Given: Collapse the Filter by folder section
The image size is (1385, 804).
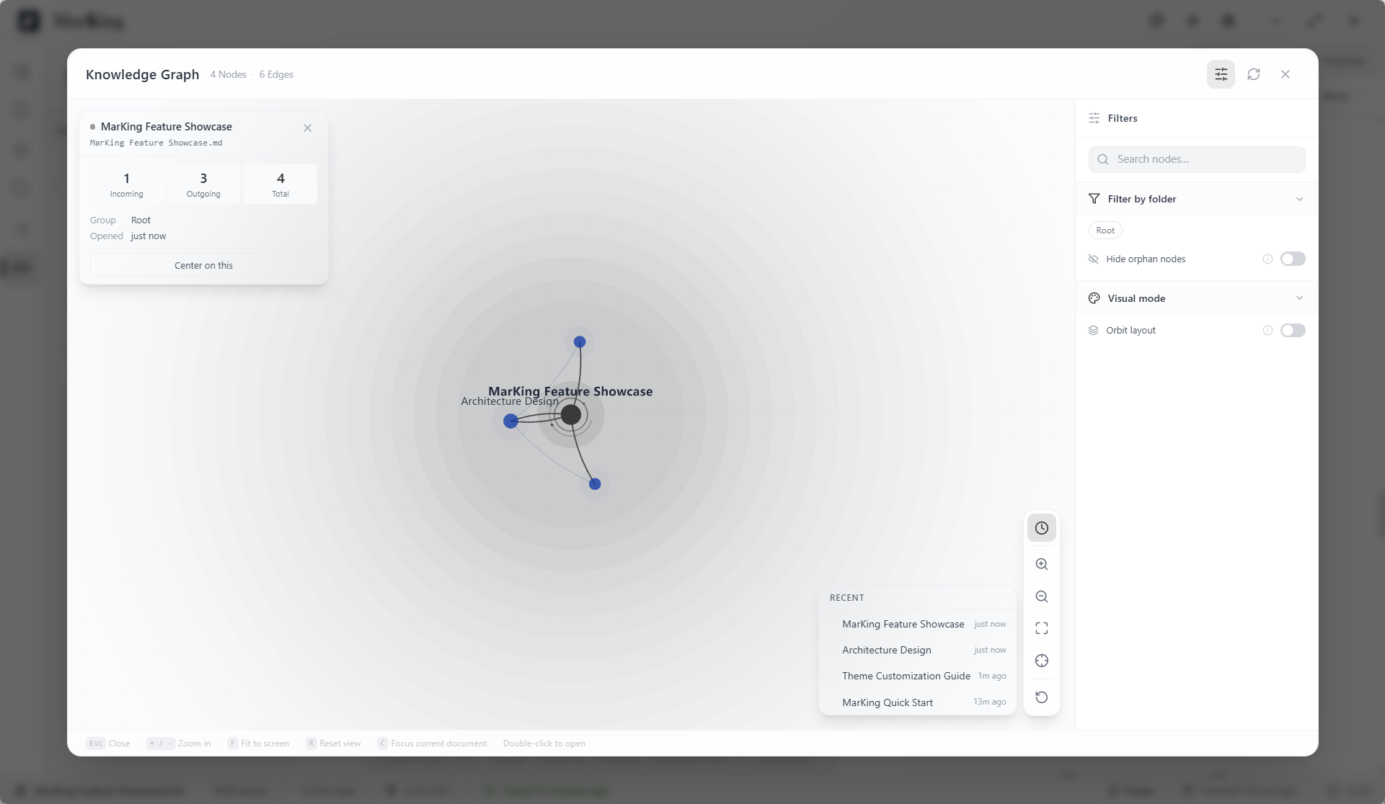Looking at the screenshot, I should point(1300,199).
